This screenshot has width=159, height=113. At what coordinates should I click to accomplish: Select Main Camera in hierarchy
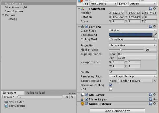[39, 4]
